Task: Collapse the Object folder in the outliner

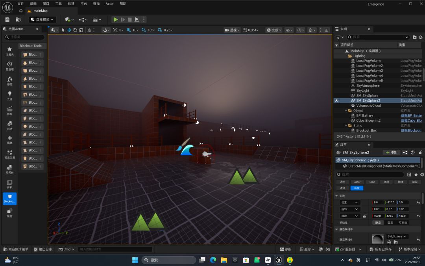Action: click(346, 111)
